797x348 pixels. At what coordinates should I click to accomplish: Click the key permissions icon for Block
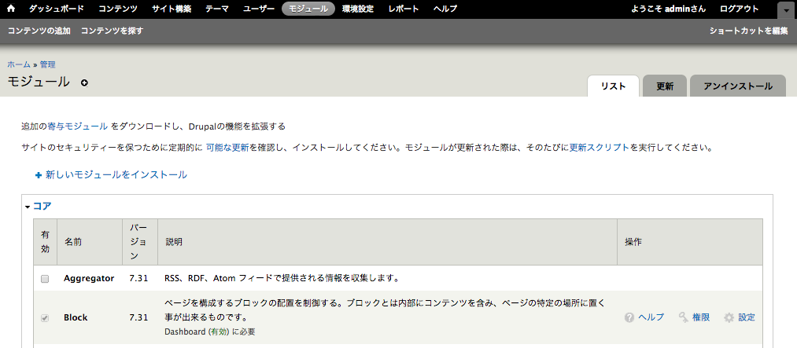coord(684,317)
